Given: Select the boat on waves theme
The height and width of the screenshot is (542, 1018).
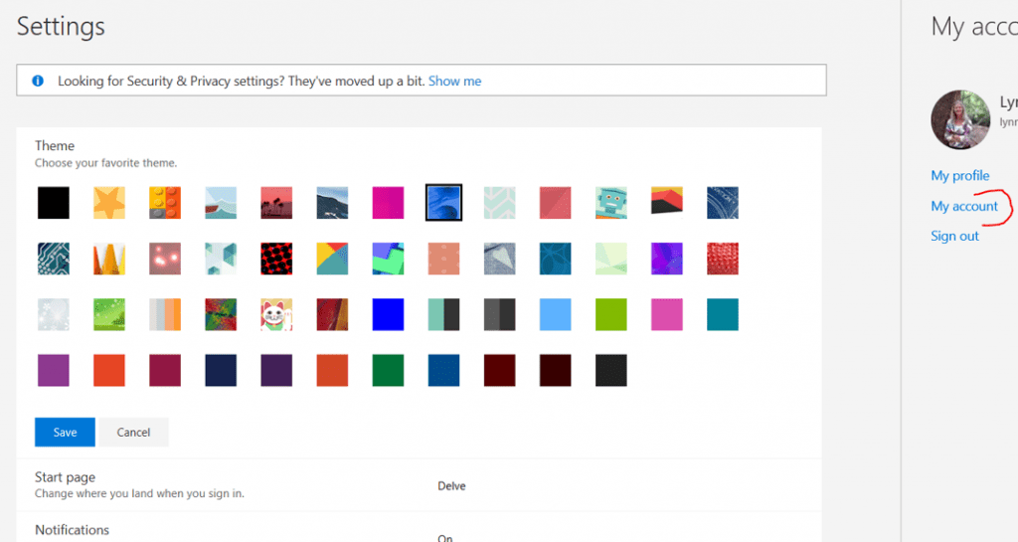Looking at the screenshot, I should pos(221,203).
